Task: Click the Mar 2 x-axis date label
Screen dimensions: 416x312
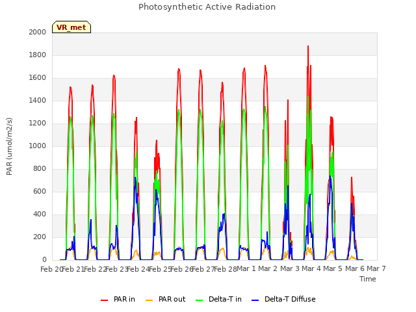Action: [x=268, y=268]
